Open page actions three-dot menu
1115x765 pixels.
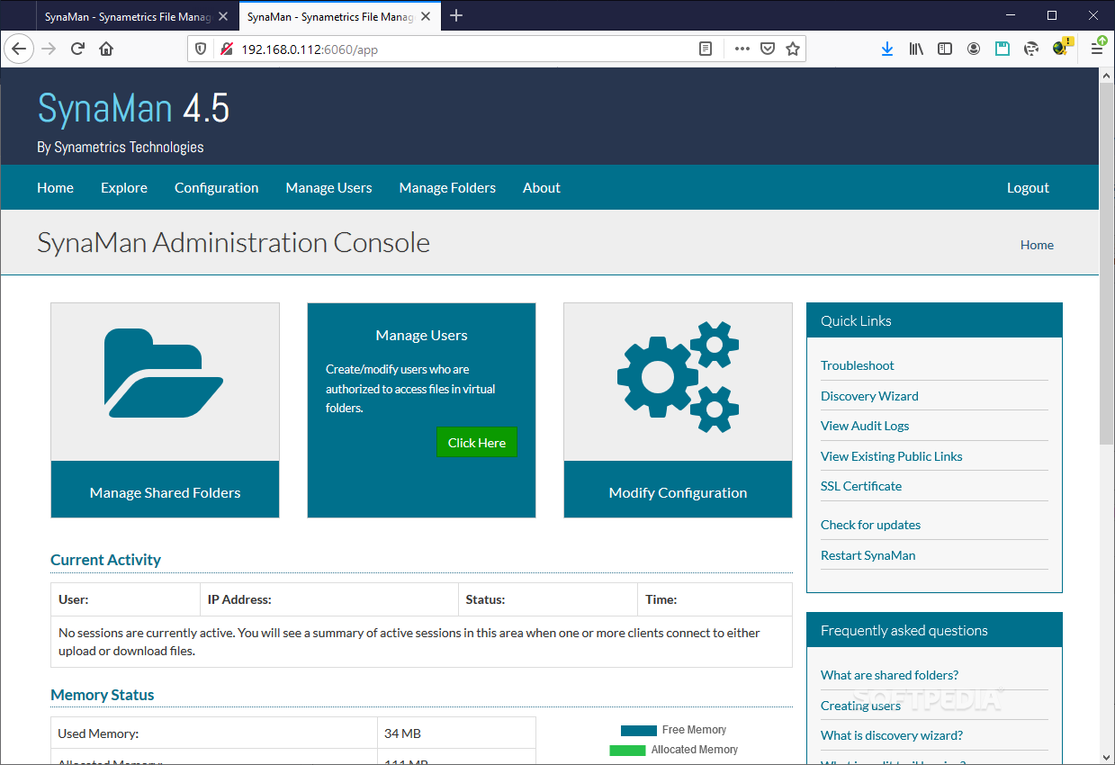tap(742, 49)
